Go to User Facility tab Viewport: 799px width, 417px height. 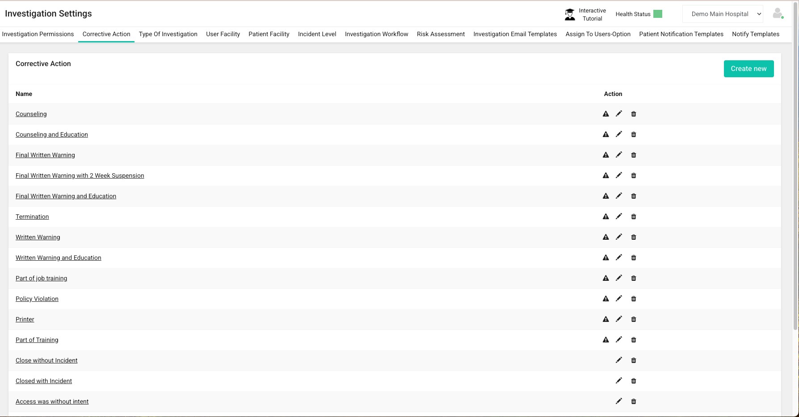pos(223,34)
